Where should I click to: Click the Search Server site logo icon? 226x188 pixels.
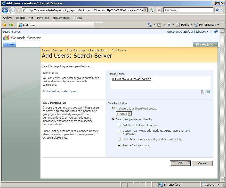point(6,38)
